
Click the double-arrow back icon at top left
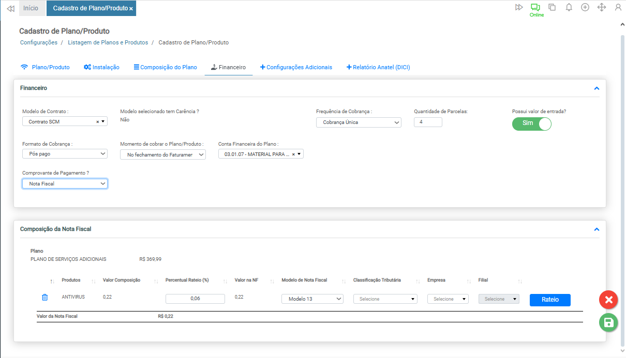pos(10,8)
